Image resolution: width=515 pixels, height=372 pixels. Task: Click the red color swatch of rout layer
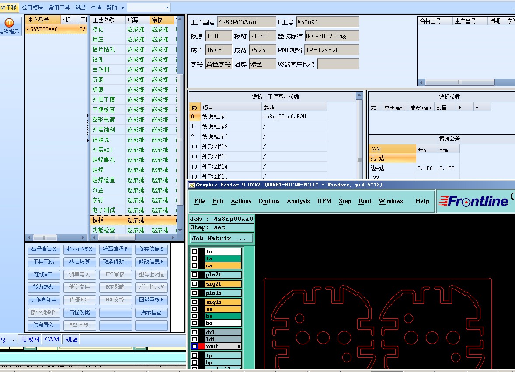coord(202,346)
